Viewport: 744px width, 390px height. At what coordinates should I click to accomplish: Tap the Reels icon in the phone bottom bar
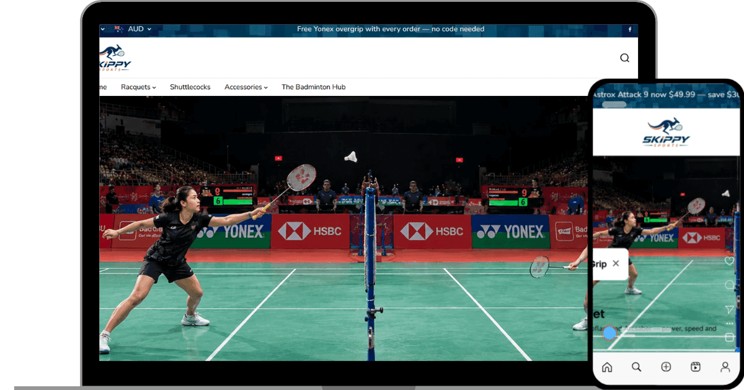696,367
